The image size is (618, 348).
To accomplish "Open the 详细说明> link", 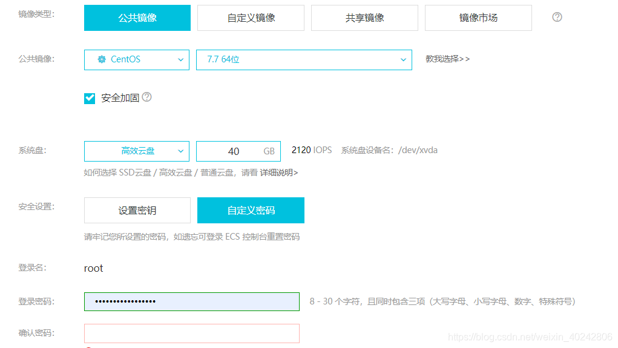I will click(278, 172).
